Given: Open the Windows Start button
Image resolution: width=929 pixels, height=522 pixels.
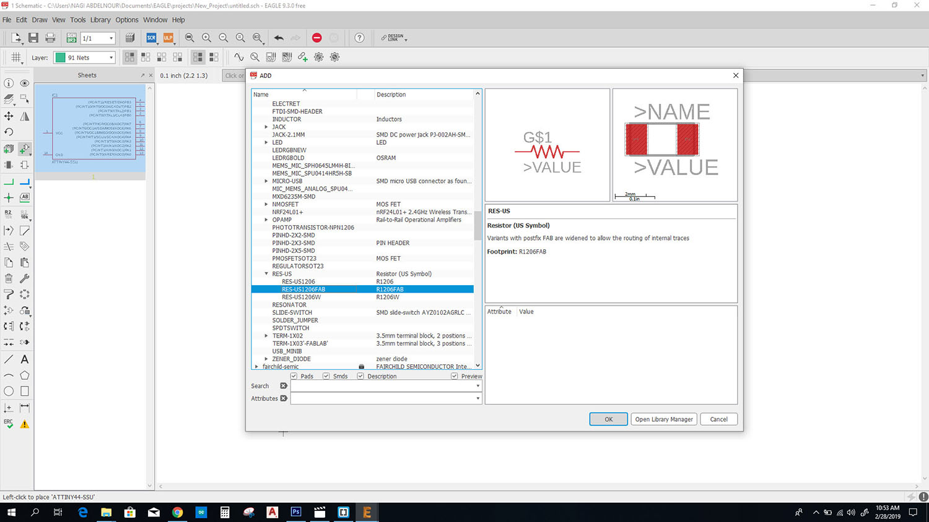Looking at the screenshot, I should (11, 512).
